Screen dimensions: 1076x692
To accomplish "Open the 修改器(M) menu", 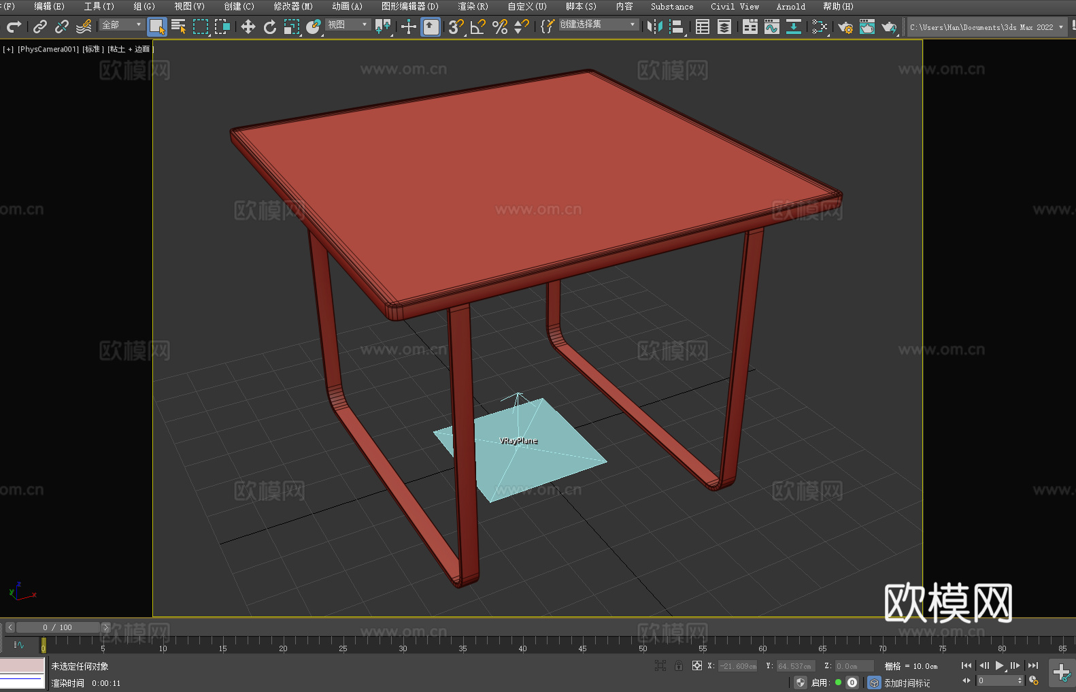I will click(293, 6).
